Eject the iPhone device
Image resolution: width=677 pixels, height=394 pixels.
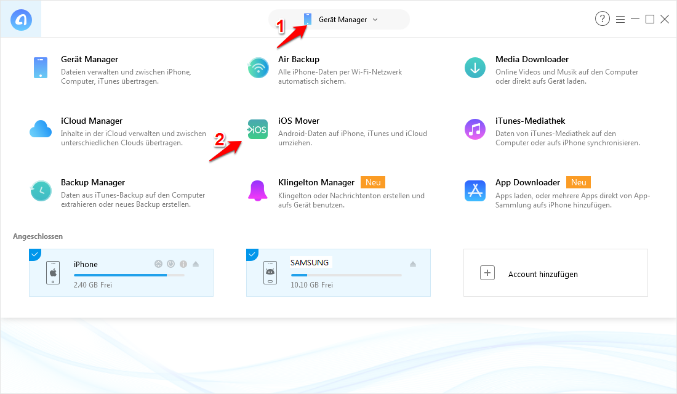(196, 263)
